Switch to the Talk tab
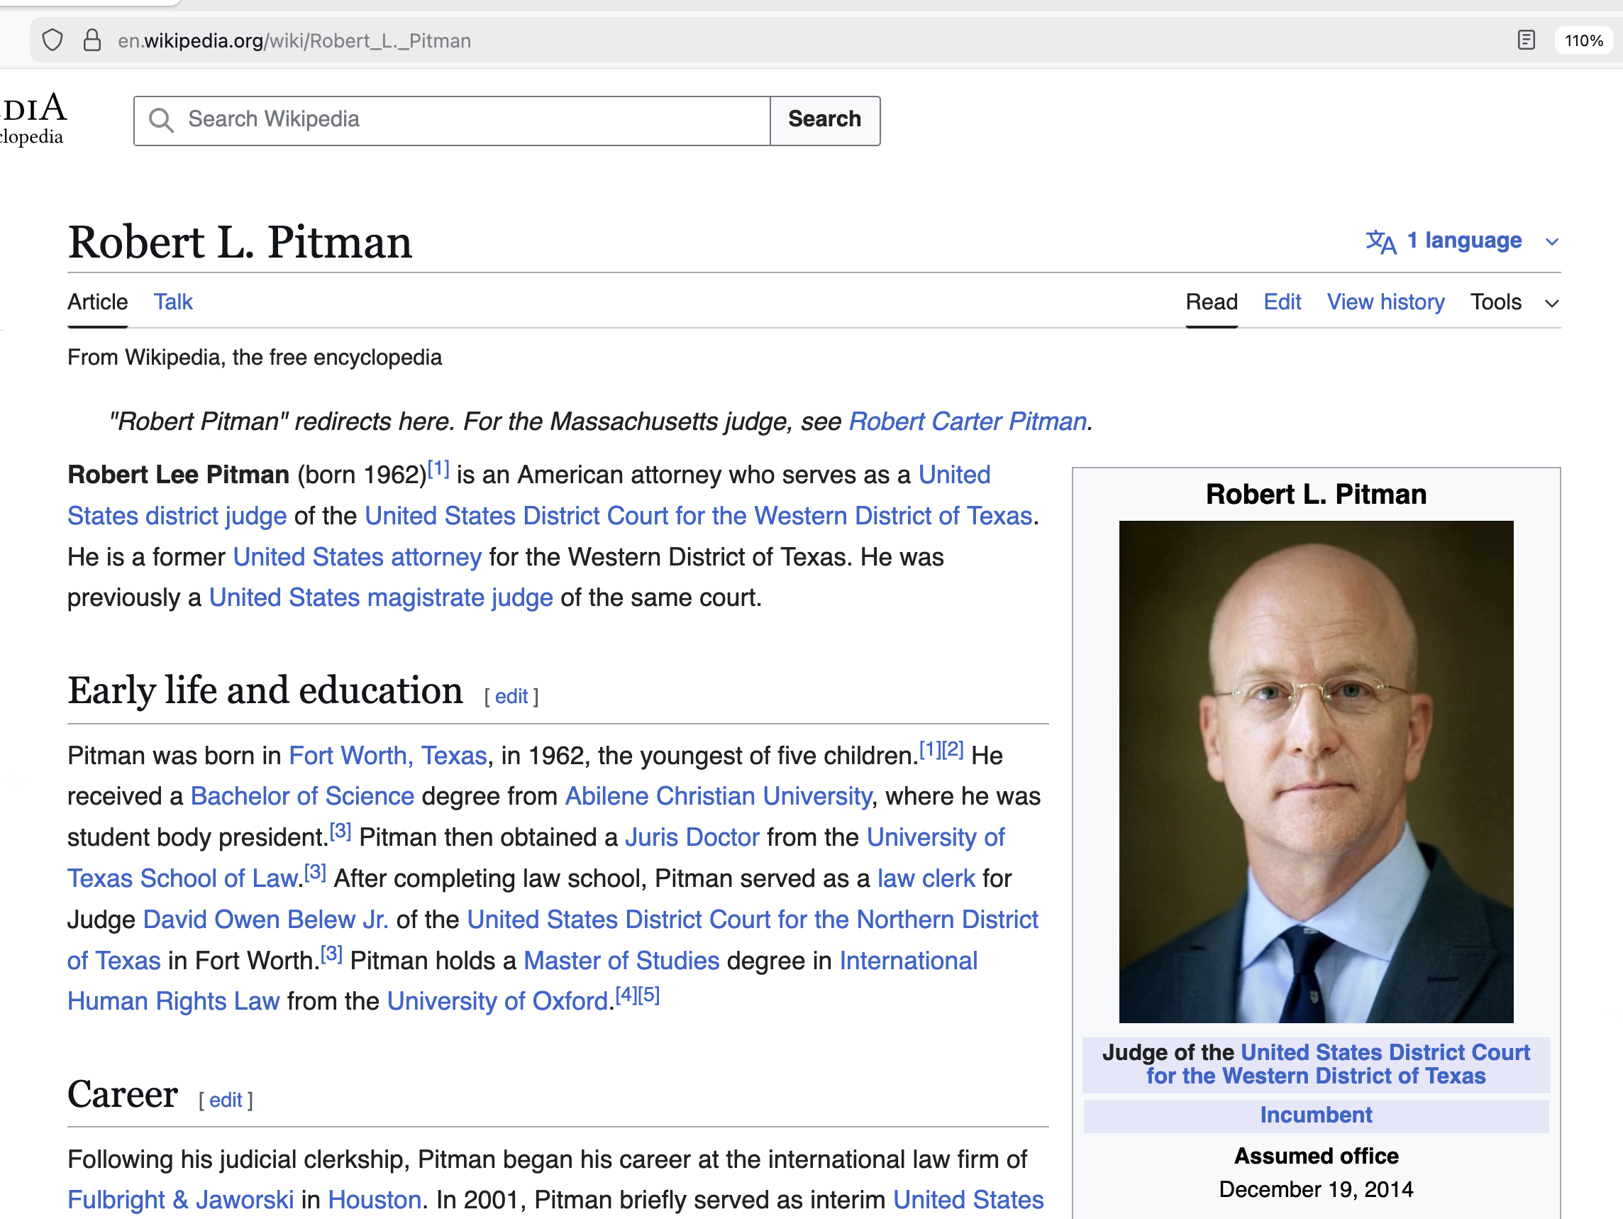Viewport: 1623px width, 1219px height. coord(172,302)
